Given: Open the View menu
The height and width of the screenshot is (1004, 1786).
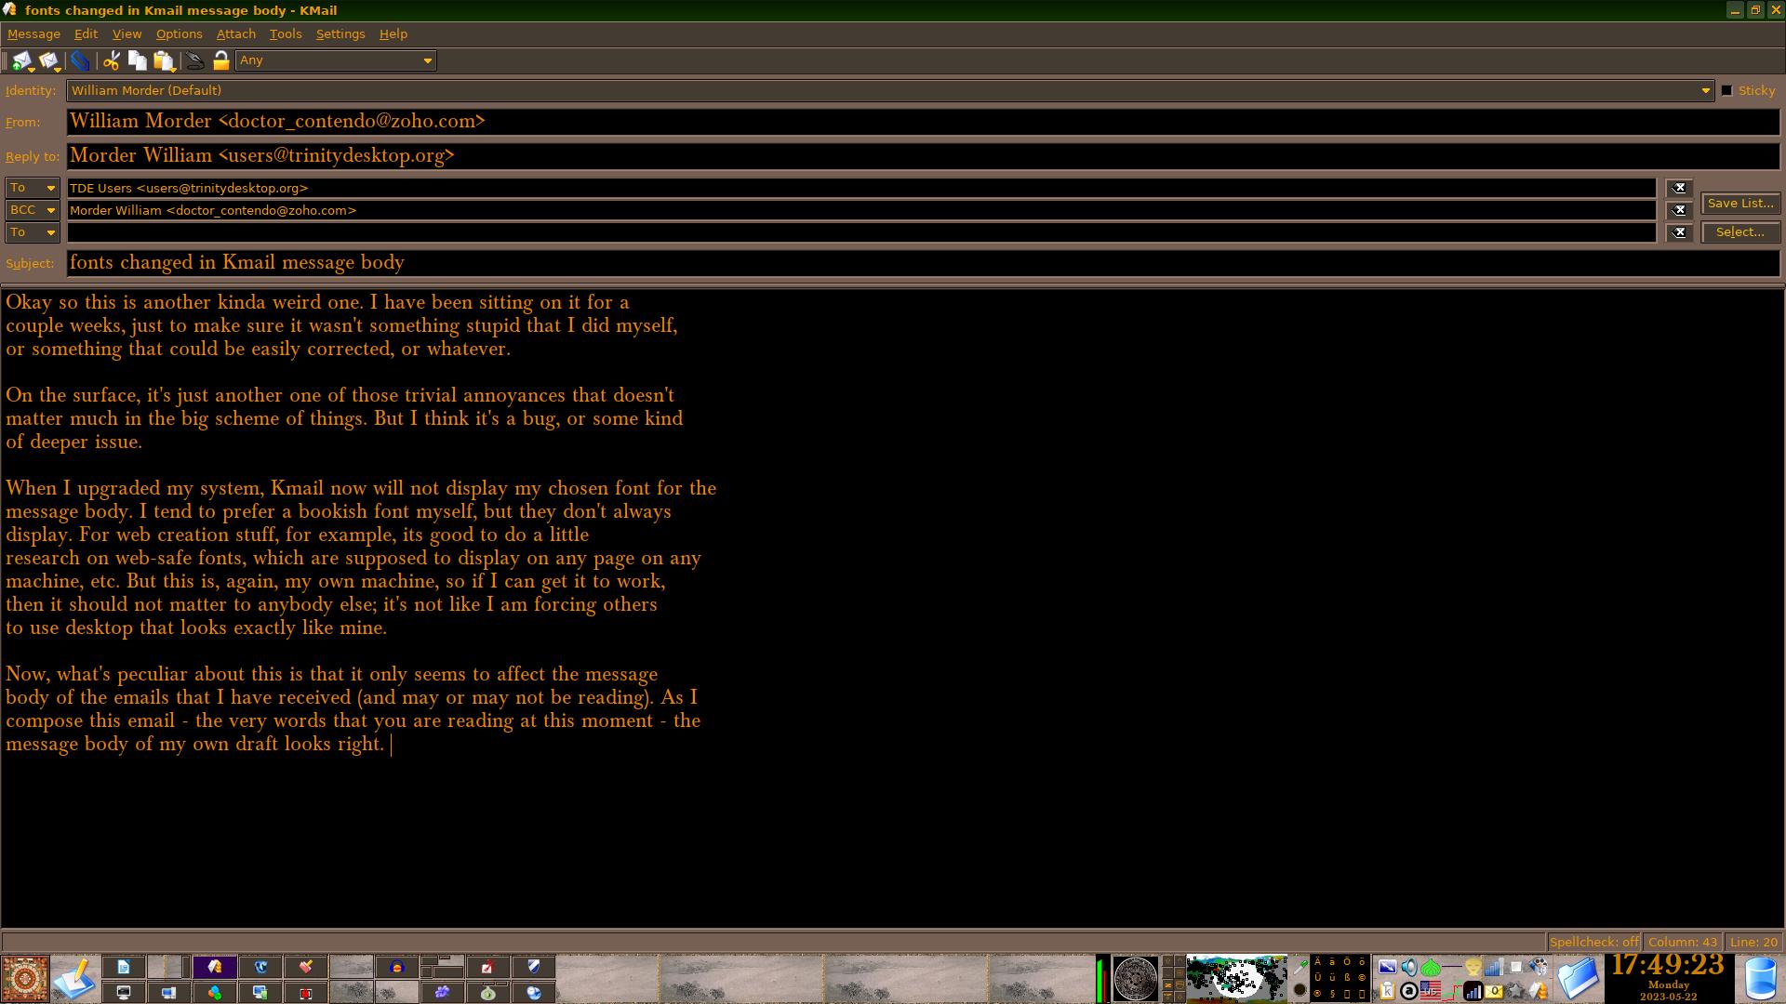Looking at the screenshot, I should tap(127, 33).
